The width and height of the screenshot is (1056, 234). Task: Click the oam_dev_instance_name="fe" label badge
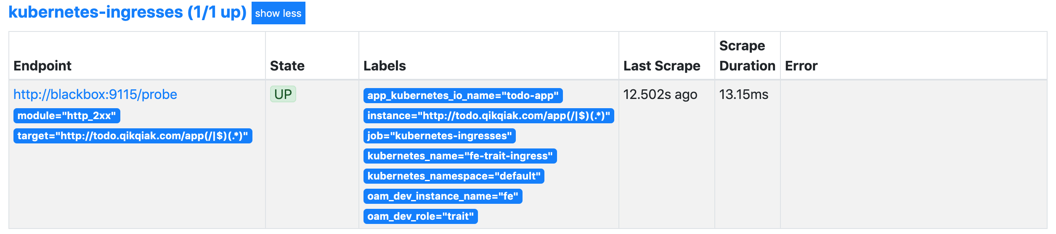tap(443, 196)
